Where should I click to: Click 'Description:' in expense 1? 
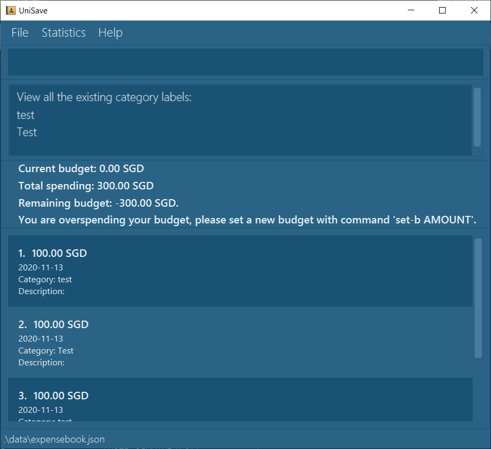pos(42,291)
